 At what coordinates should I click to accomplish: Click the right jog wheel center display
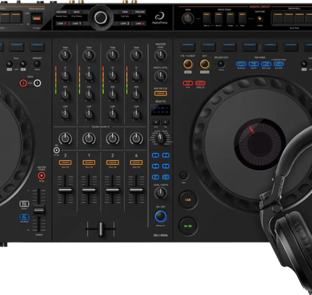click(259, 143)
